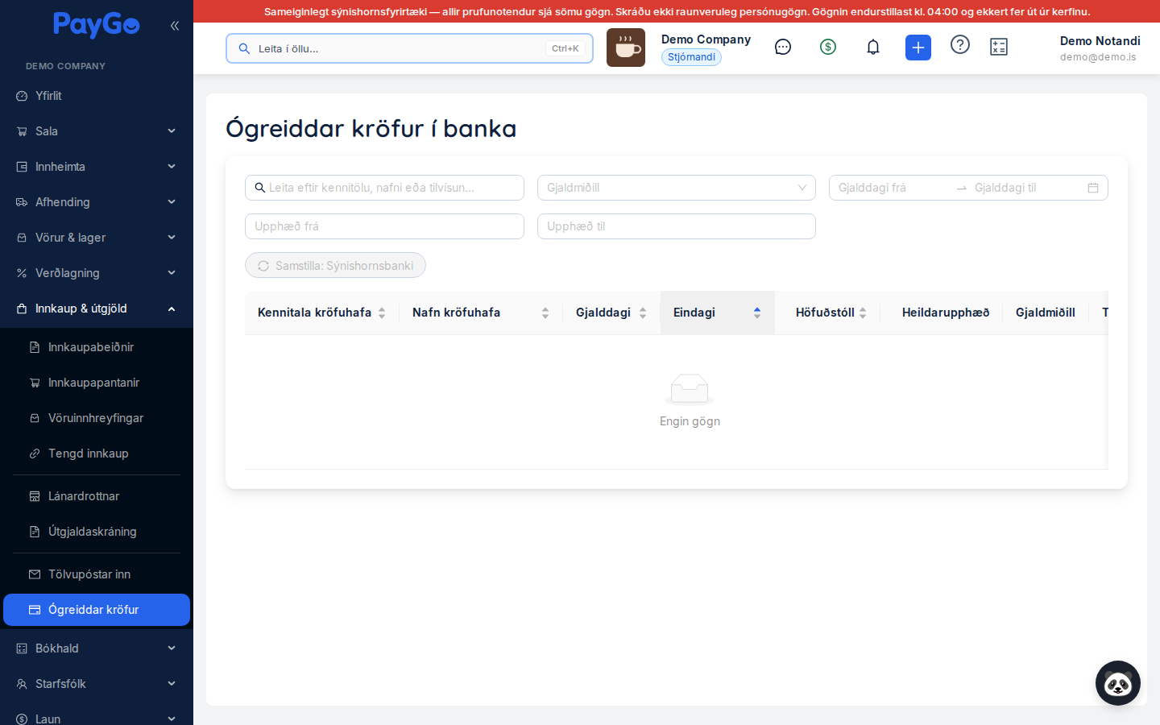
Task: Open Útgjaldaskráning page
Action: 97,532
